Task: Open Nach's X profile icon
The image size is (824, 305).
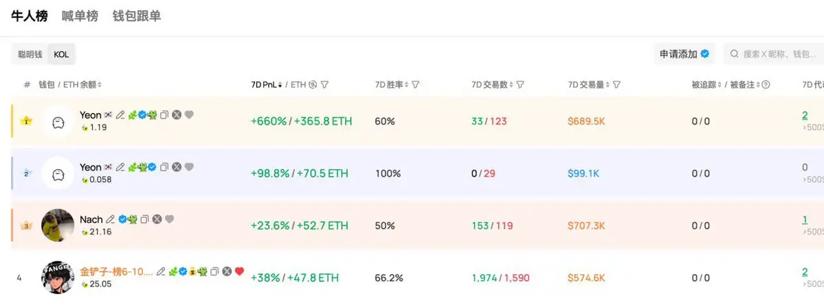Action: (157, 219)
